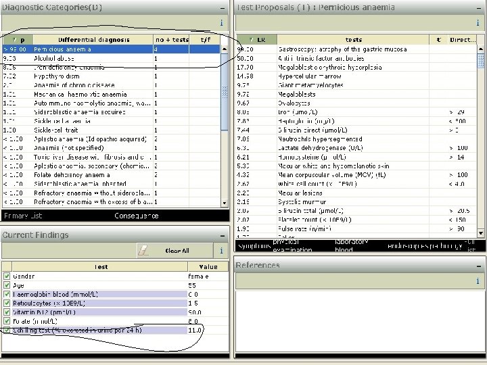The width and height of the screenshot is (487, 365).
Task: Switch to Primary List tab
Action: click(23, 216)
